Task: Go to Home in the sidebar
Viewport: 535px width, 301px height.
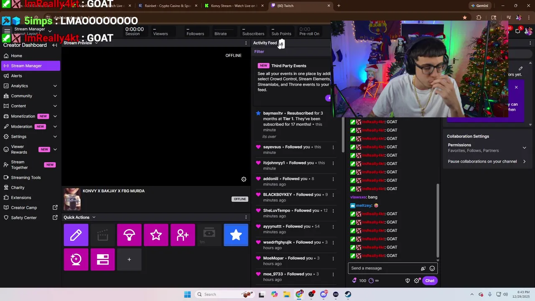Action: [x=31, y=56]
